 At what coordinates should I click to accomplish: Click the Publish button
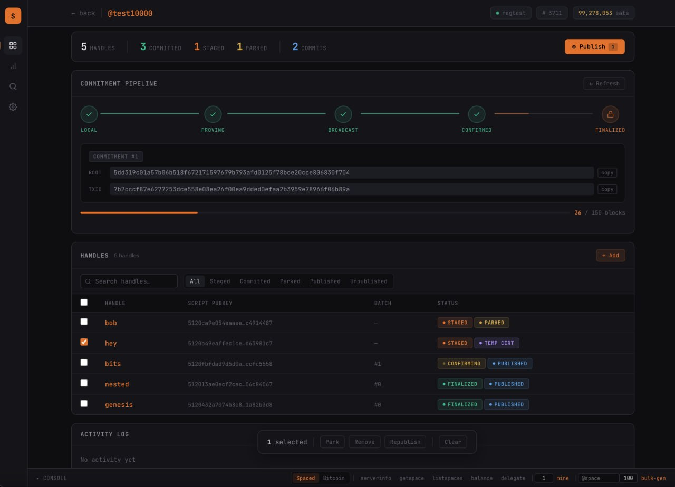[x=595, y=47]
